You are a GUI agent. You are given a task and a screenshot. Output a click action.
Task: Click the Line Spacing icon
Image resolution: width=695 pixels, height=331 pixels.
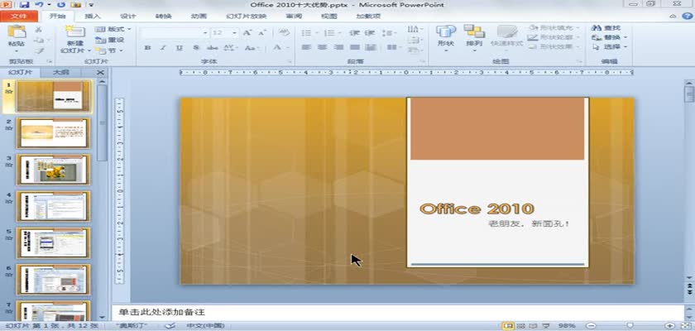pyautogui.click(x=389, y=33)
